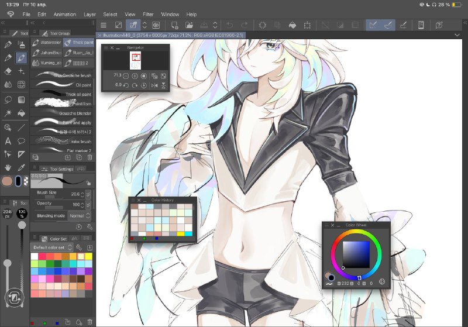Pick yellow swatch in Color History
This screenshot has height=327, width=468.
pyautogui.click(x=181, y=233)
